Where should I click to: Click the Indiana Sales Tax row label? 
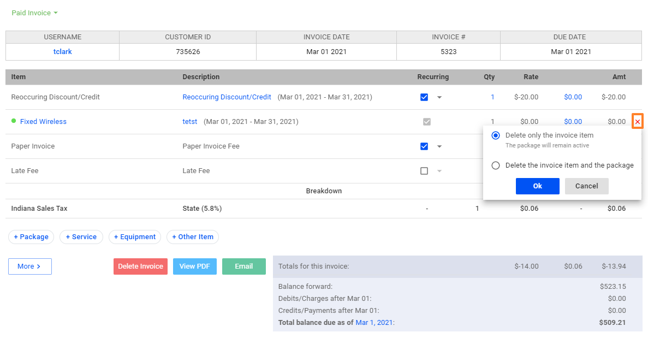coord(39,208)
